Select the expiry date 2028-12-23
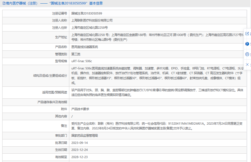The width and height of the screenshot is (251, 162). click(x=80, y=157)
